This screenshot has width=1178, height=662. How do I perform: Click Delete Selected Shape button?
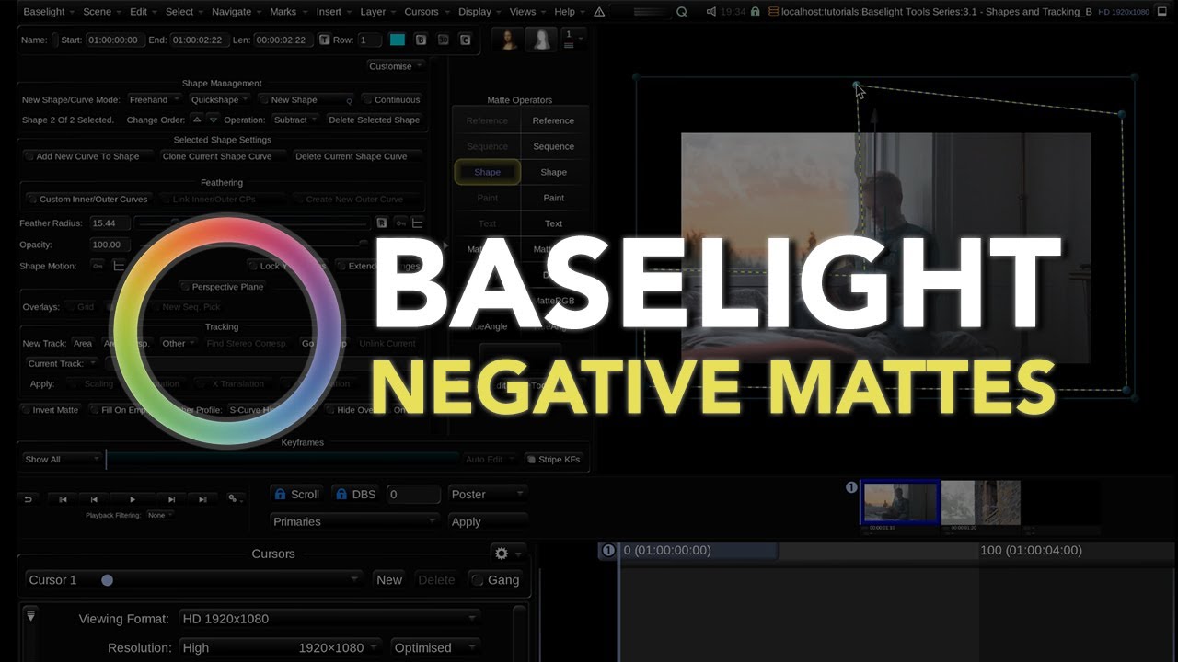374,120
